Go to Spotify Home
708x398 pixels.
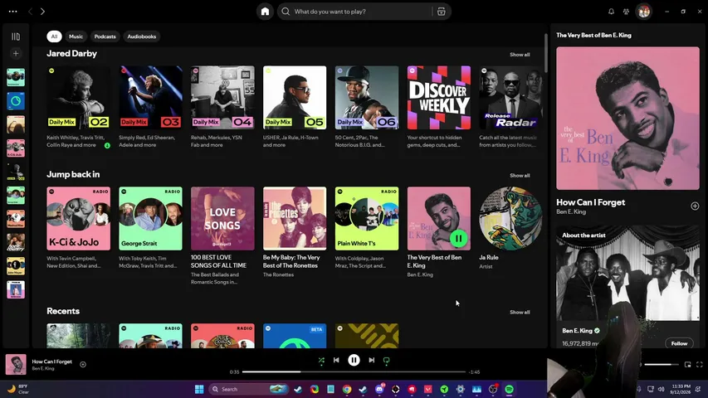265,12
